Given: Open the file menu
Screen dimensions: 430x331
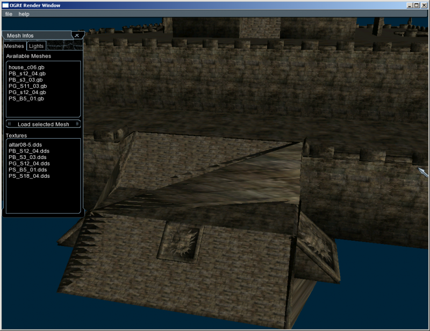Looking at the screenshot, I should coord(9,14).
